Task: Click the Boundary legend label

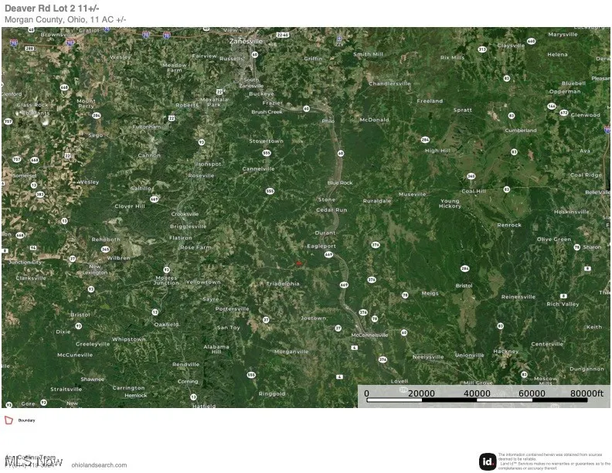Action: 27,420
